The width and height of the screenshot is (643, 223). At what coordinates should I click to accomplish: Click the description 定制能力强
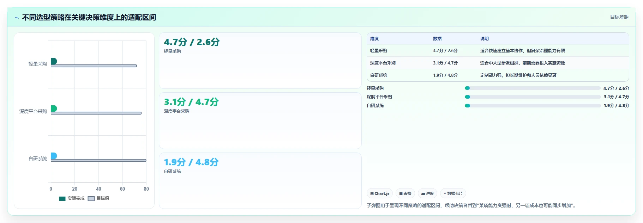tap(518, 75)
